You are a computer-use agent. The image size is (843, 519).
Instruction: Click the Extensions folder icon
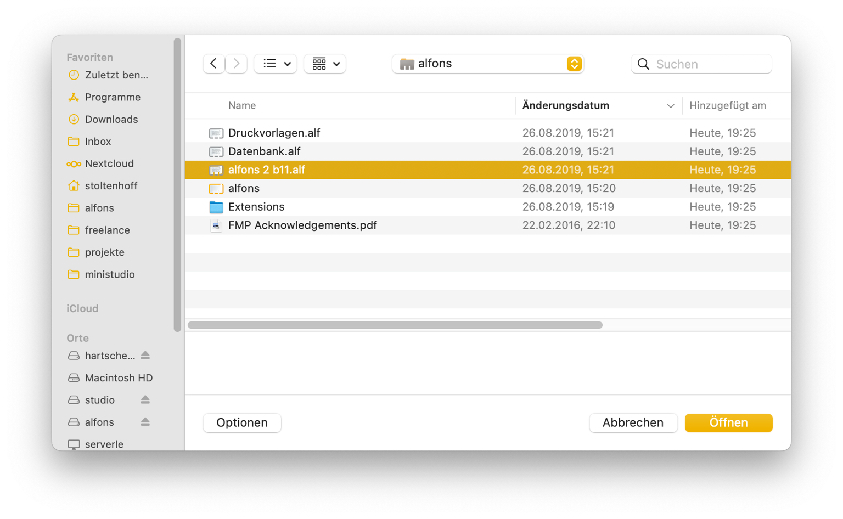pyautogui.click(x=216, y=207)
